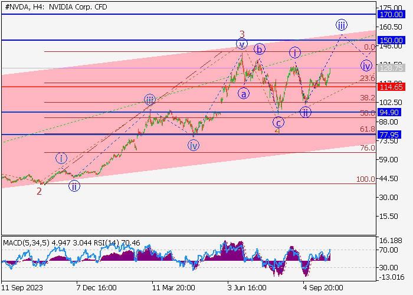Screen dimensions: 413x295
Task: Click the chart title '#NVDA, H4: NVIDIA Corp. CFD'
Action: 56,7
